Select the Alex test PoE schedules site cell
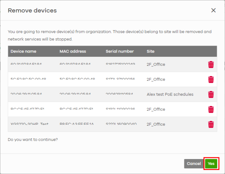Viewport: 225px width, 174px height. coord(170,94)
